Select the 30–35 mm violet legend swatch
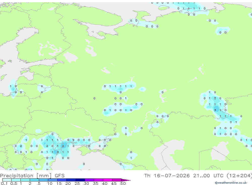Viewport: 252px width, 185px height. click(89, 180)
